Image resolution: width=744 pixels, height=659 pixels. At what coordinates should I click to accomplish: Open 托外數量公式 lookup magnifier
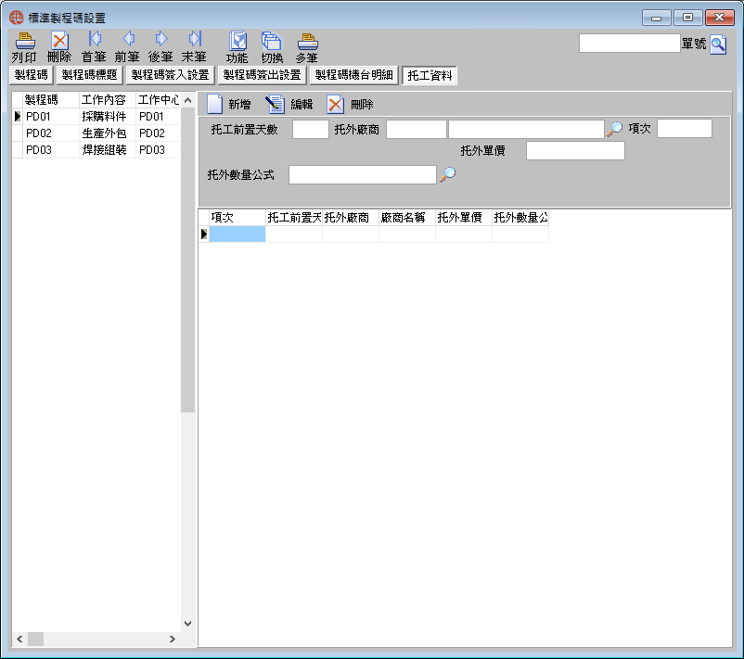(x=447, y=174)
